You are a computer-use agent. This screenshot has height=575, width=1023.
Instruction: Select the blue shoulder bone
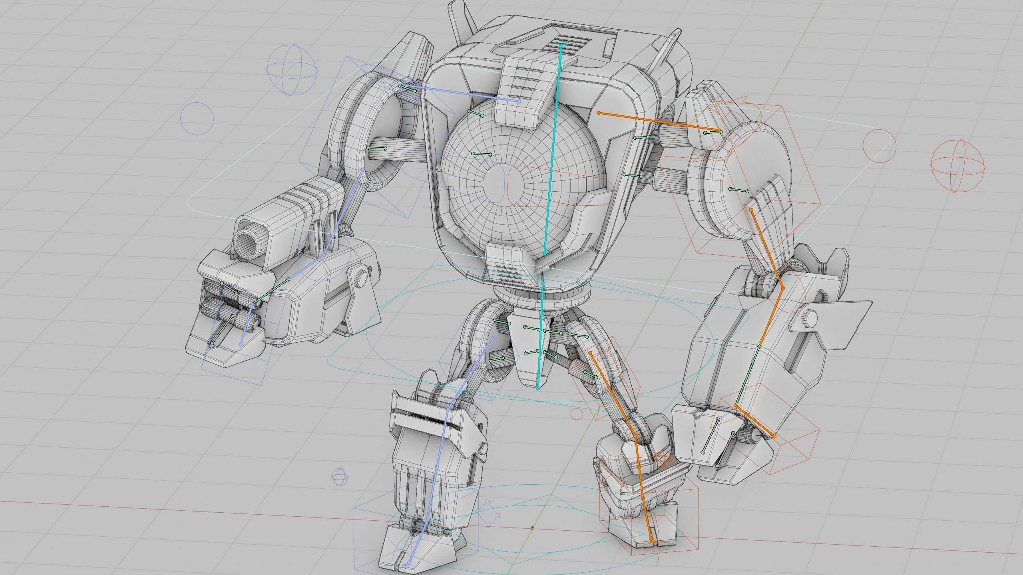460,93
